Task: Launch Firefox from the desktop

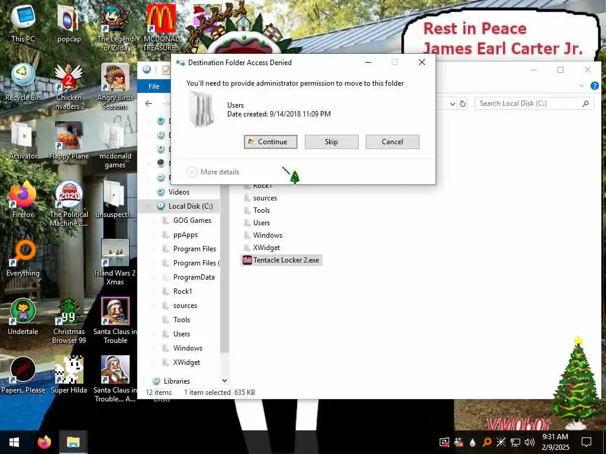Action: [x=23, y=200]
